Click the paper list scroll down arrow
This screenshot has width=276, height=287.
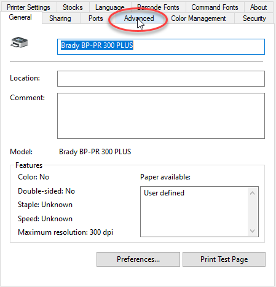[253, 230]
